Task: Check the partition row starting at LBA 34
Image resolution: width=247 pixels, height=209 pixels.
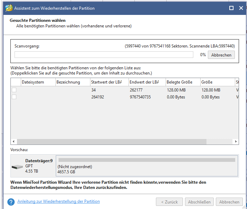Action: [14, 90]
